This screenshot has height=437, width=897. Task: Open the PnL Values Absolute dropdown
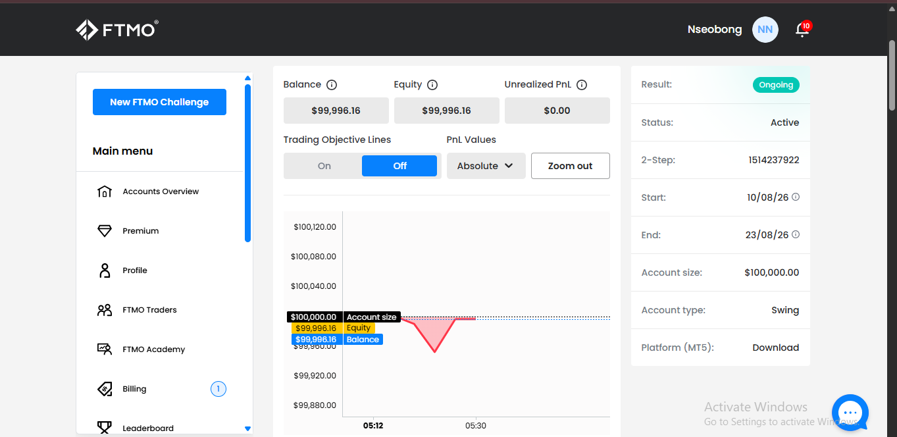(486, 166)
